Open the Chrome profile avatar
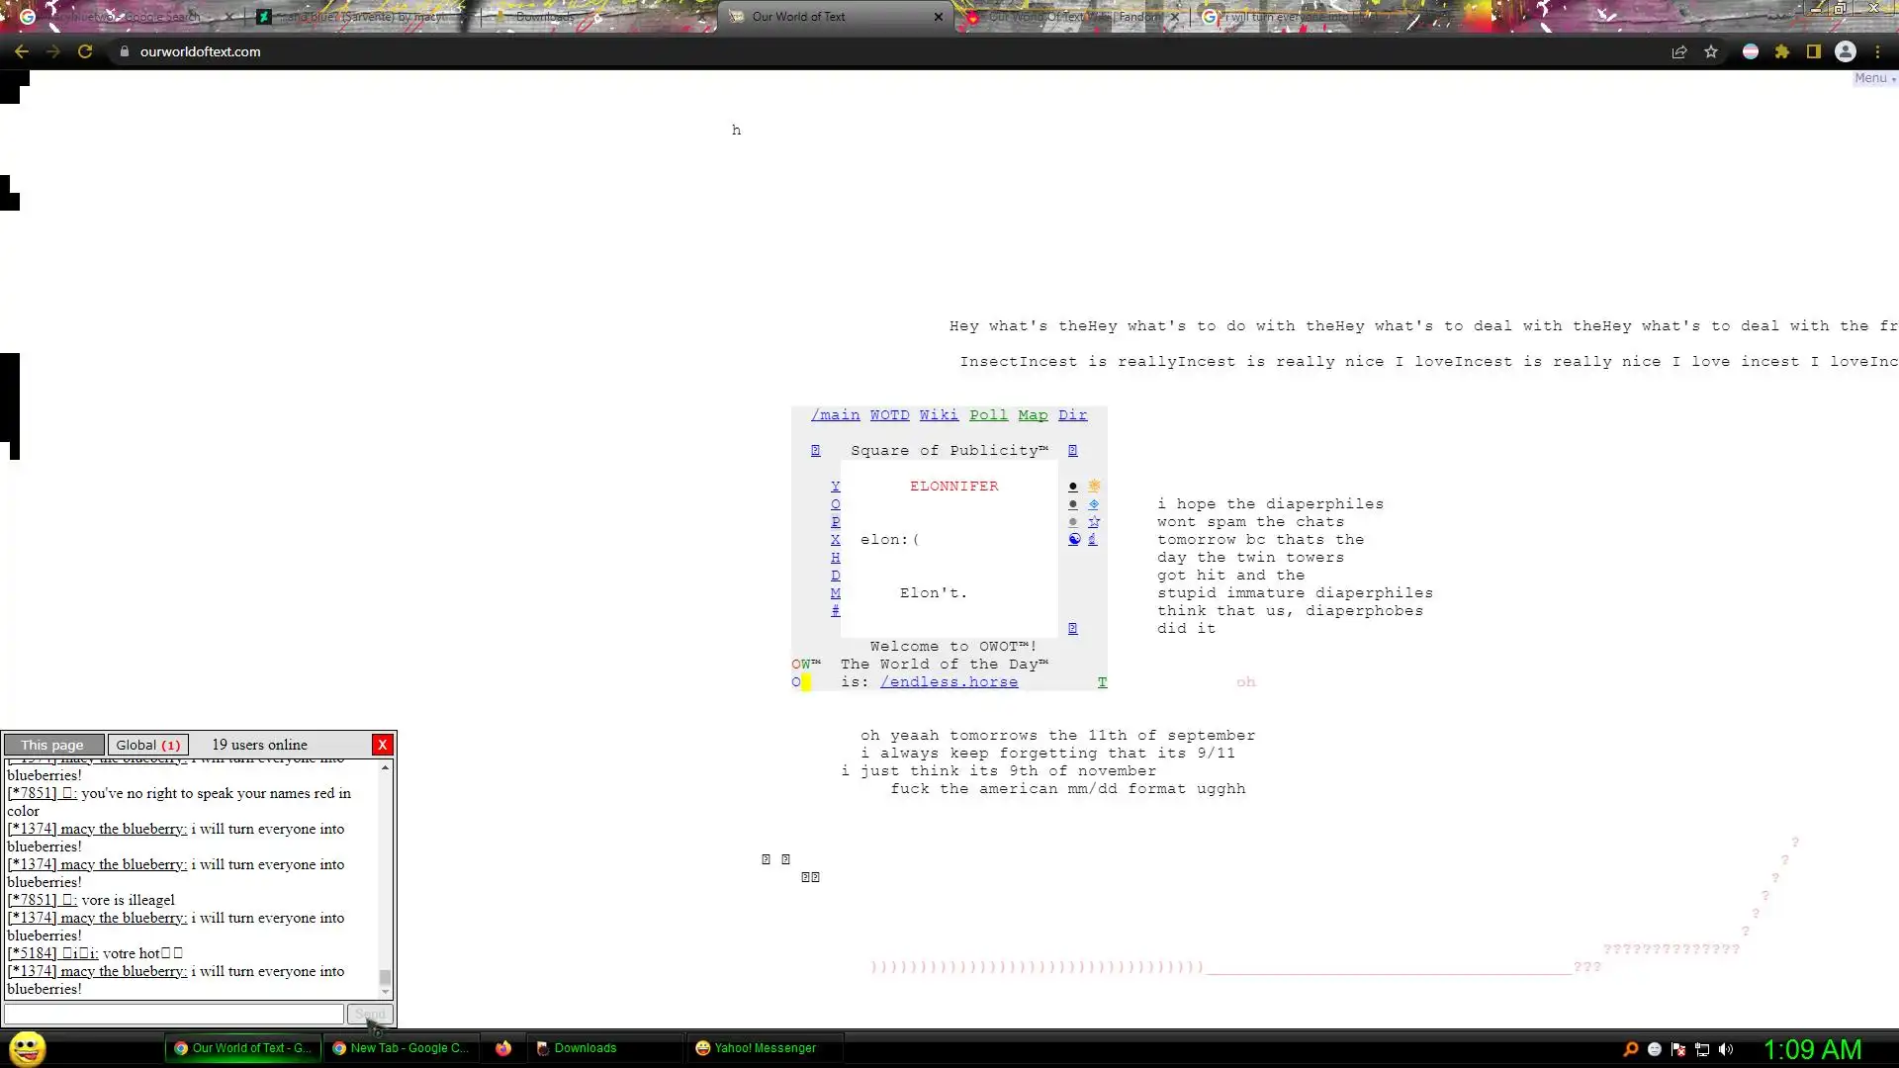 (1846, 51)
